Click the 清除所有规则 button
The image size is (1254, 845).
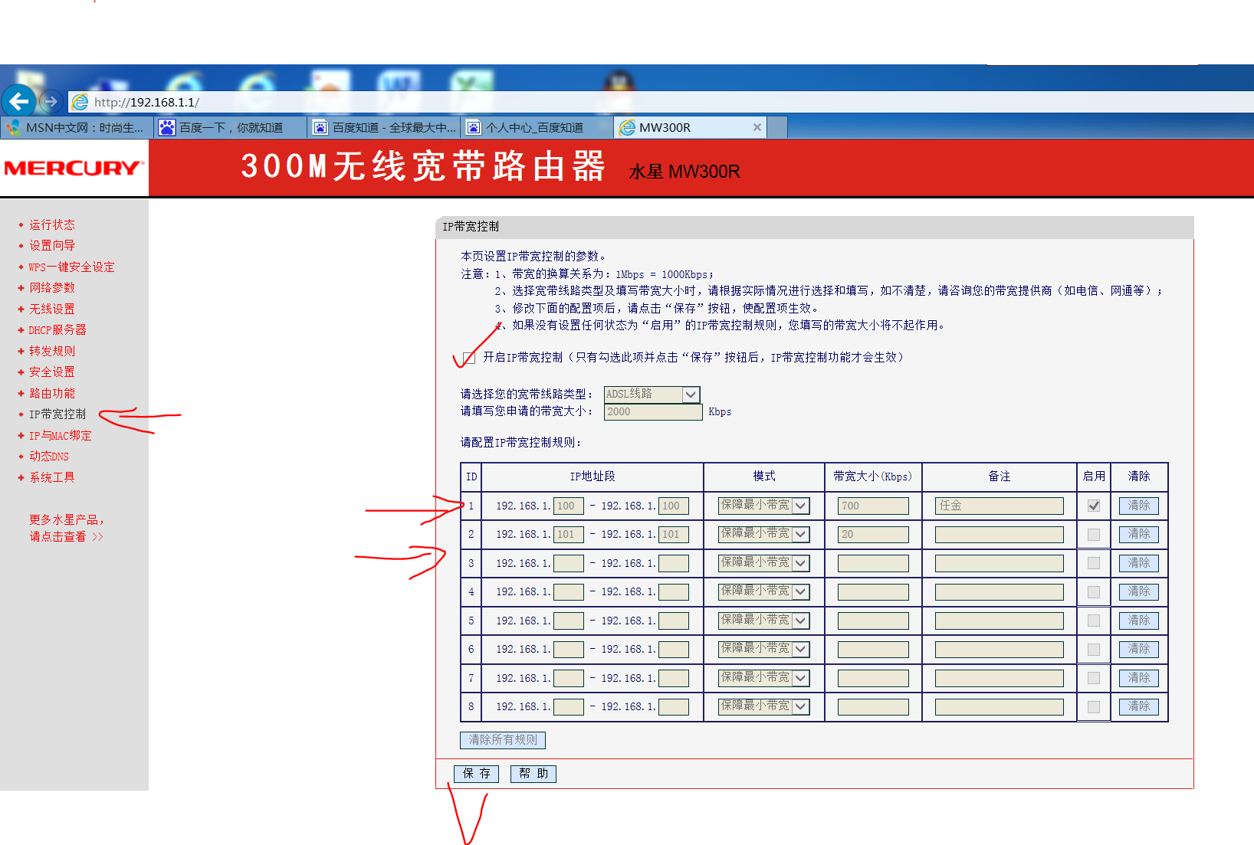click(503, 740)
